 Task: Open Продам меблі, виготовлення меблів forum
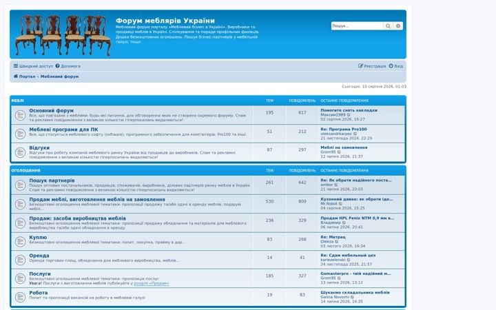tap(97, 199)
